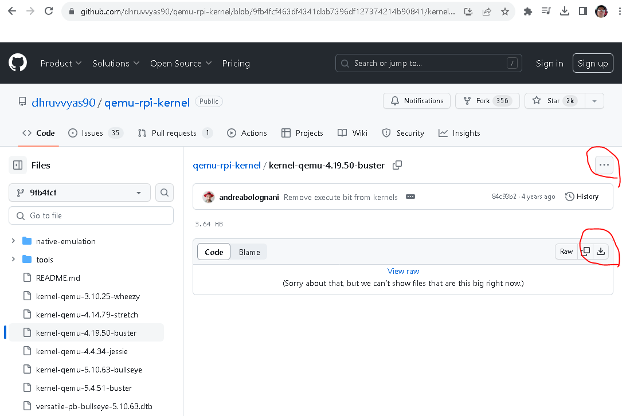Copy raw file contents icon
This screenshot has width=622, height=416.
[586, 252]
